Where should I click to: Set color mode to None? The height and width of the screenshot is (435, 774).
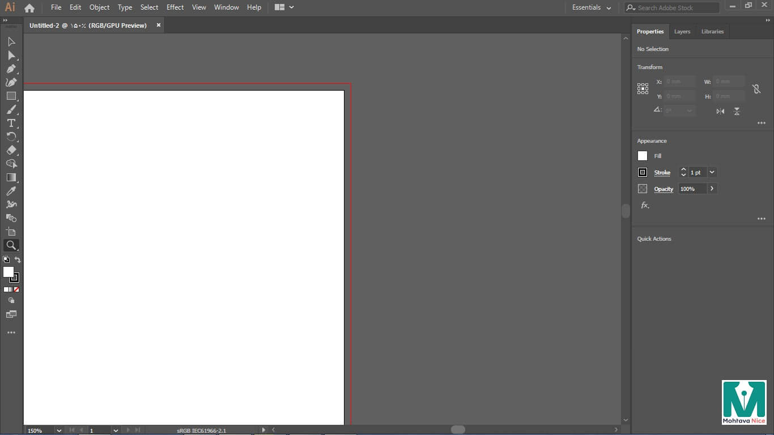16,289
